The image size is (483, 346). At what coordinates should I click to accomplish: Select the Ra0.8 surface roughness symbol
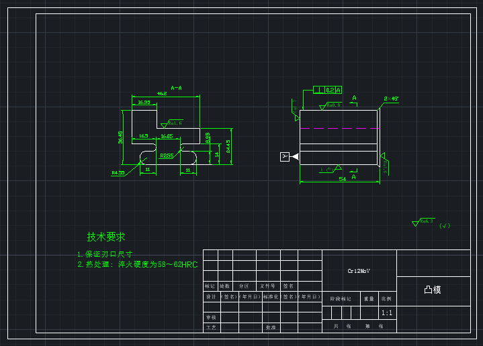coord(331,106)
